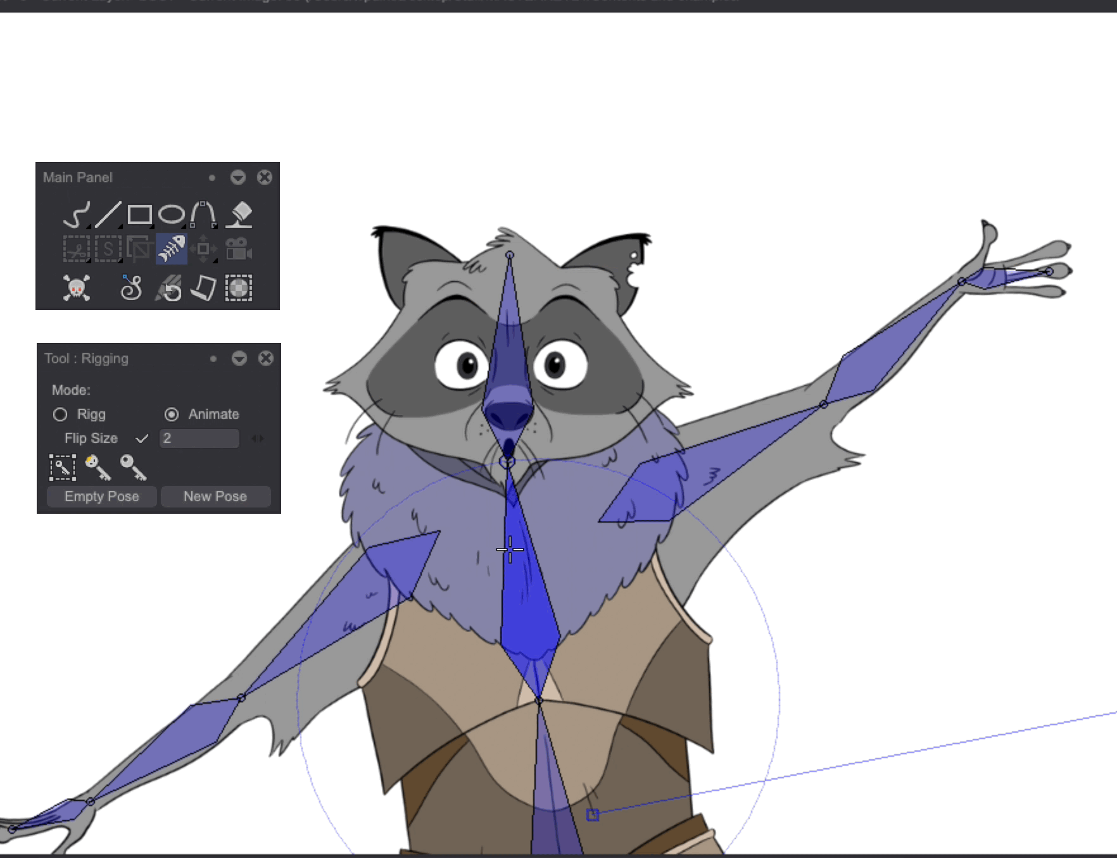Activate the Bones rigging tool
Image resolution: width=1117 pixels, height=858 pixels.
(x=172, y=247)
